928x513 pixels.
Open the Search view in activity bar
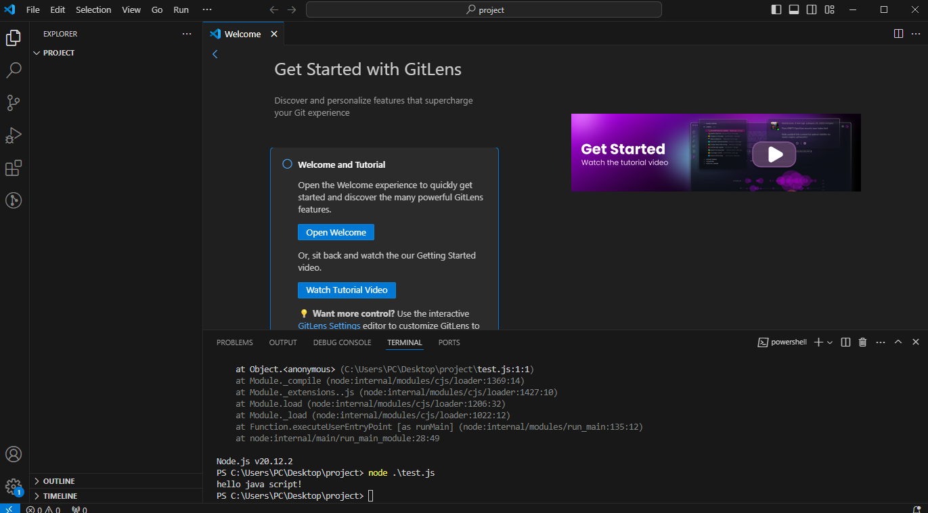[x=14, y=70]
